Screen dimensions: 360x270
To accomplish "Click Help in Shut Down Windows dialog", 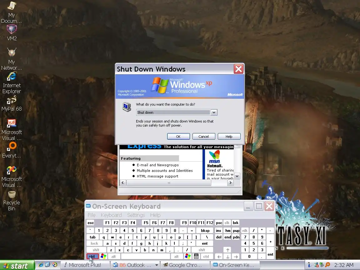I will coord(229,136).
